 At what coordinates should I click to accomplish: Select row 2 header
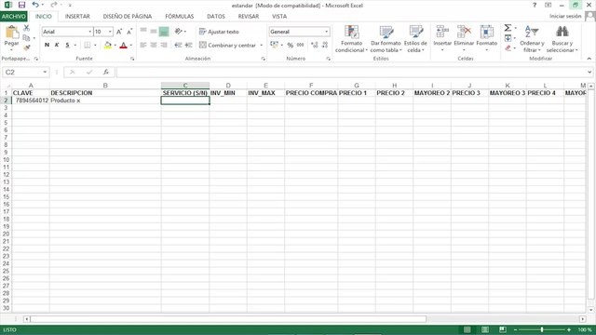(x=6, y=100)
